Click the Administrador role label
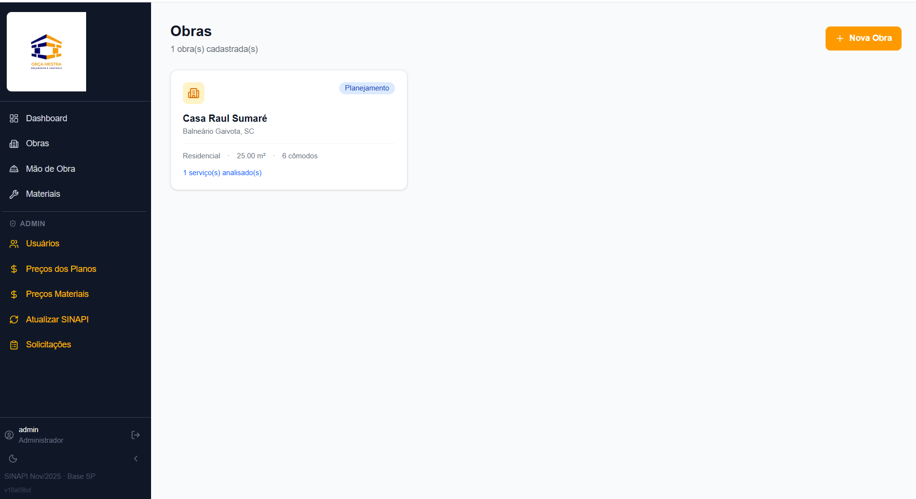This screenshot has width=916, height=499. click(x=41, y=440)
